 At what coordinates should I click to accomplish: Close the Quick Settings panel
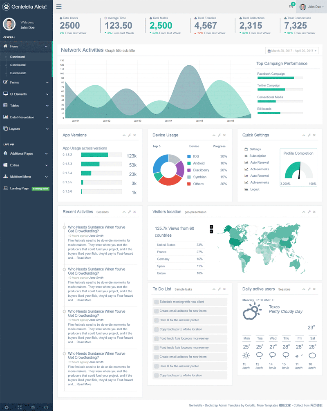click(x=314, y=135)
